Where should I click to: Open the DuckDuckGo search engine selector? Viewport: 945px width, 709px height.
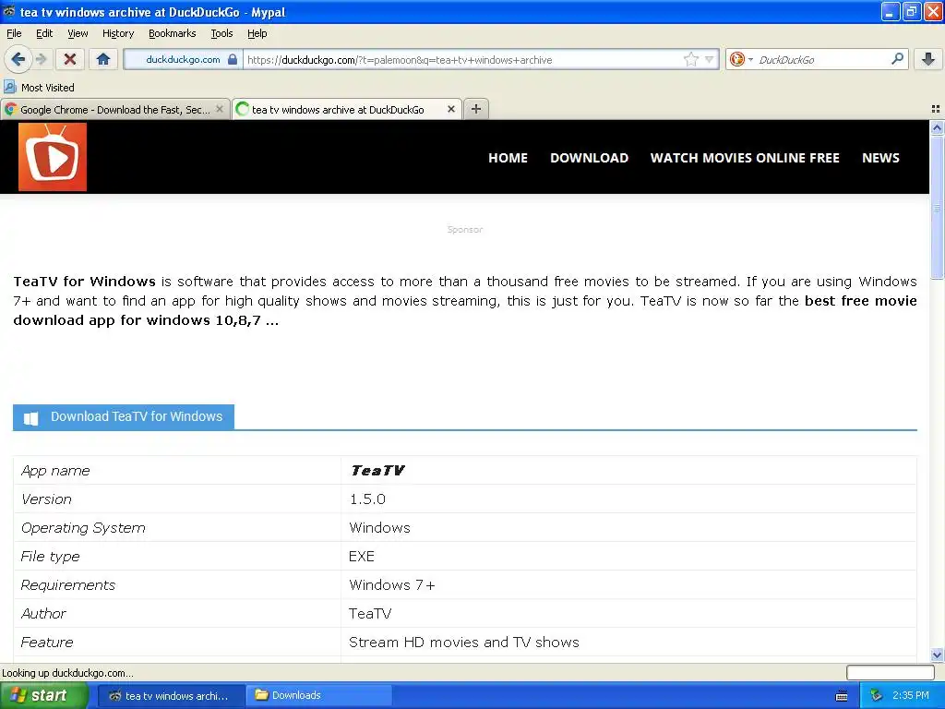[741, 59]
